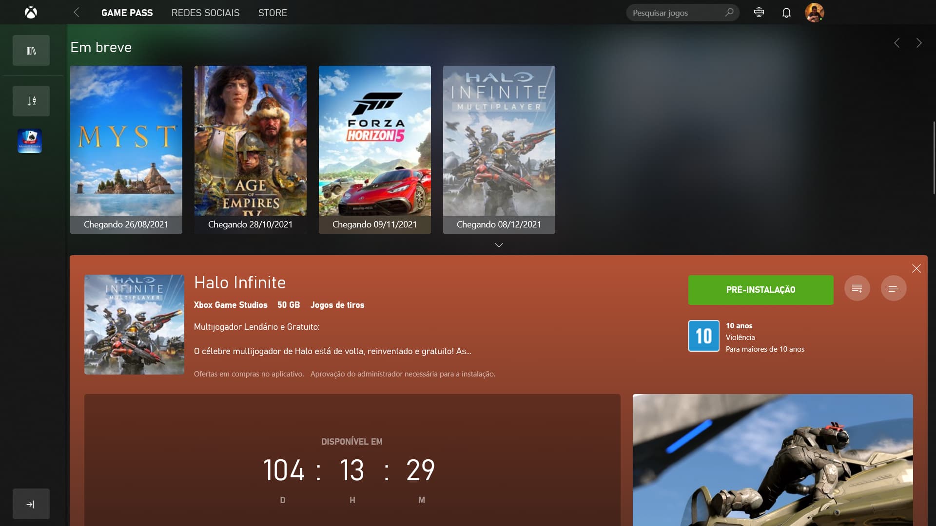936x526 pixels.
Task: Open Xbox Game Studios publisher link
Action: tap(231, 305)
